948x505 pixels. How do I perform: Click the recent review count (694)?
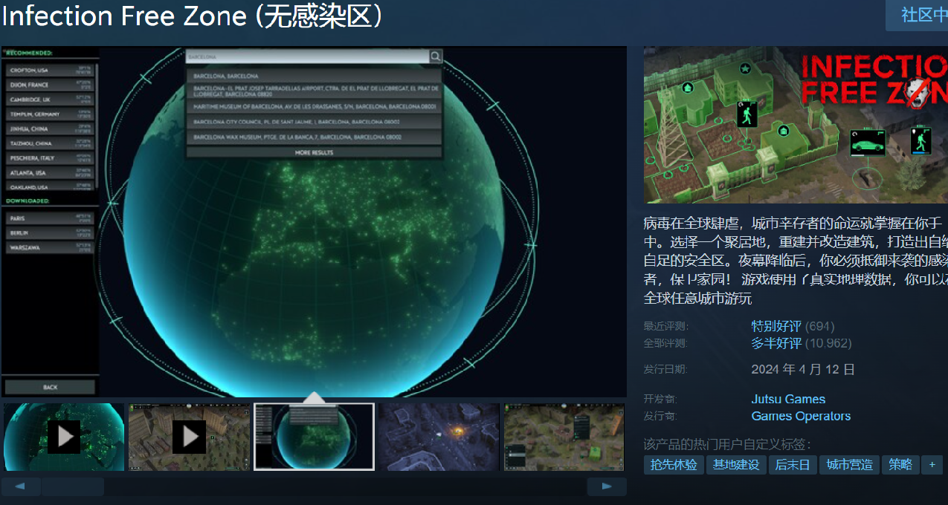819,326
